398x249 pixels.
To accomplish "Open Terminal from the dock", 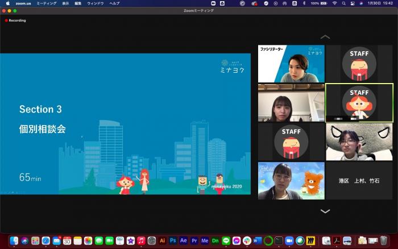I will click(279, 240).
